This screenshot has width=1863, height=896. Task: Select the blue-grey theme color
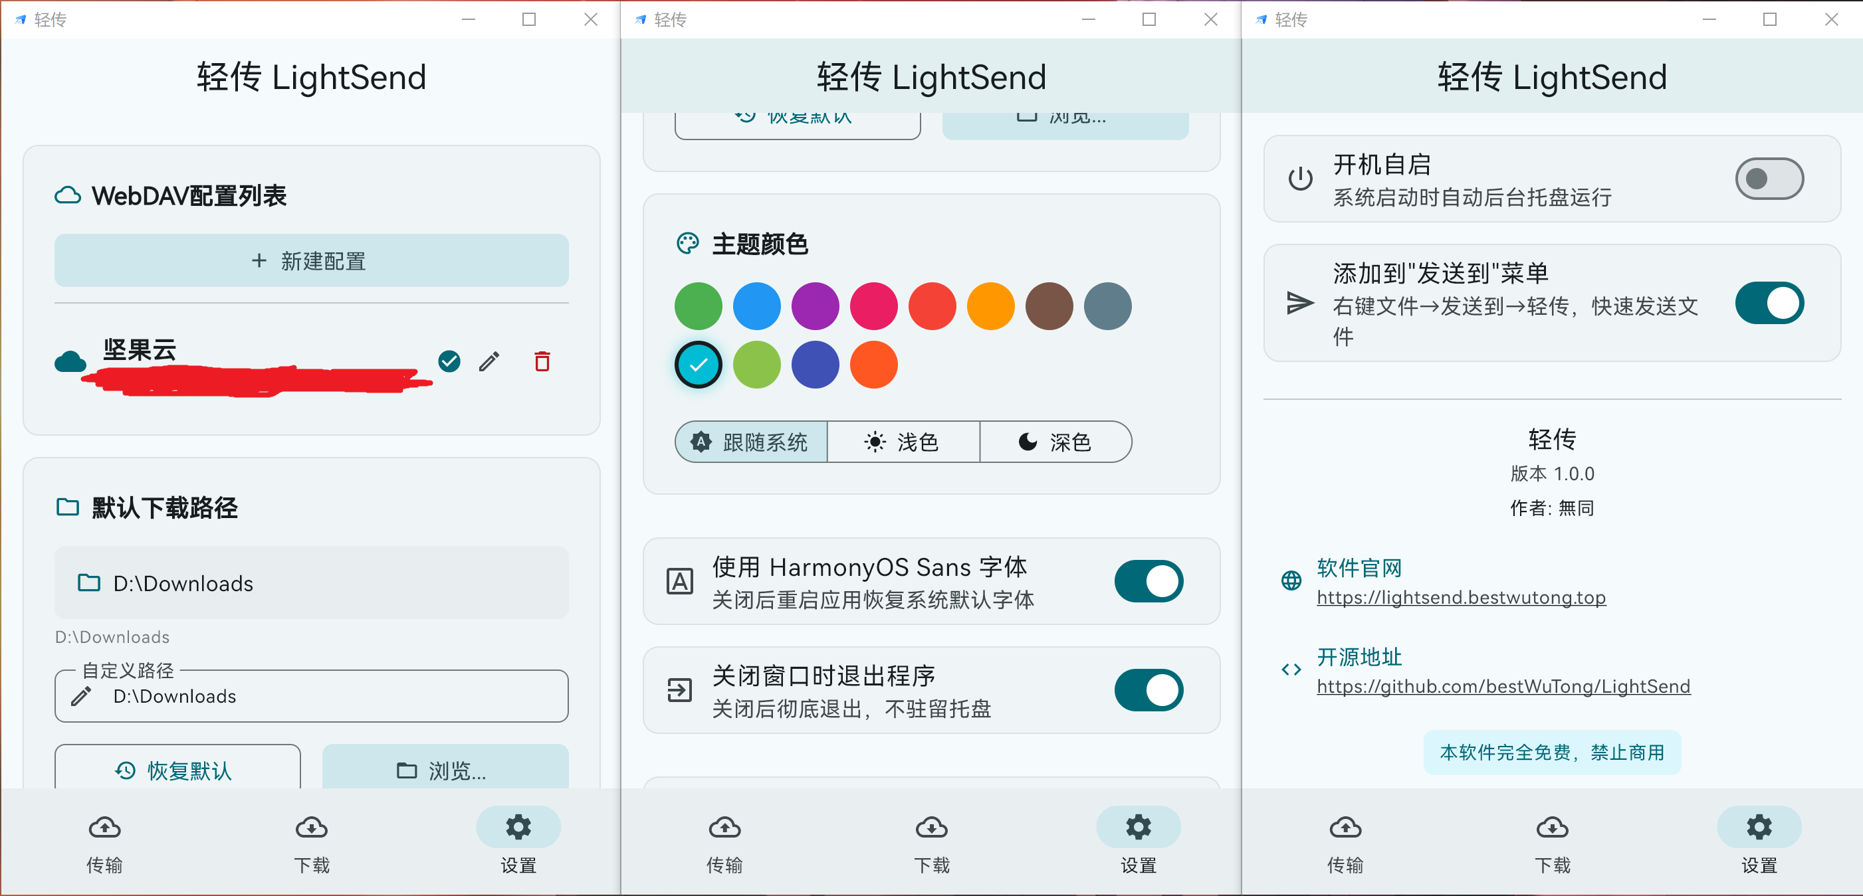(x=1108, y=306)
